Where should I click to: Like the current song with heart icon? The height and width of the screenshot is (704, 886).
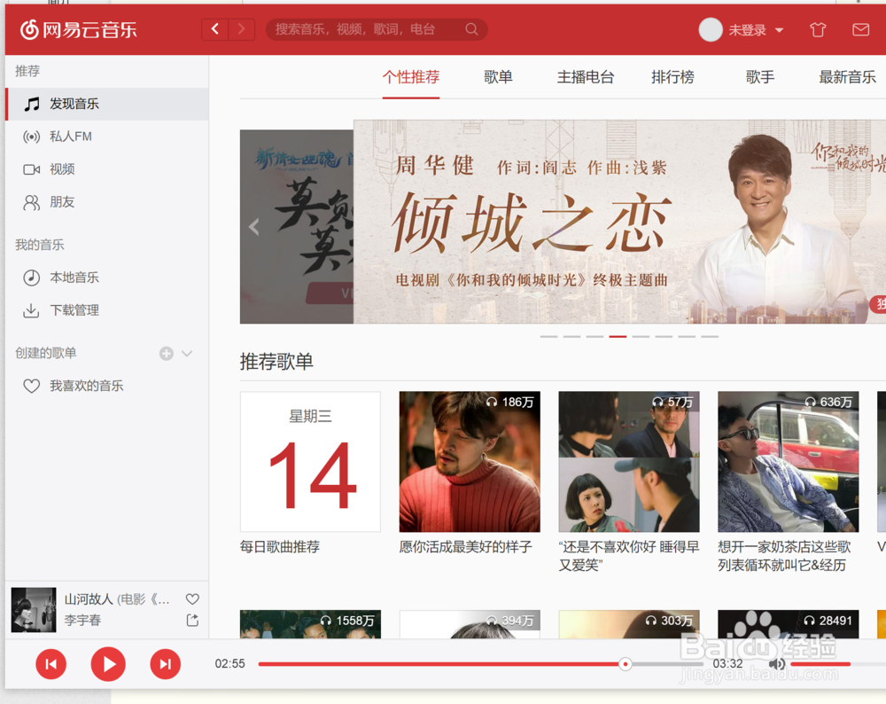point(192,599)
